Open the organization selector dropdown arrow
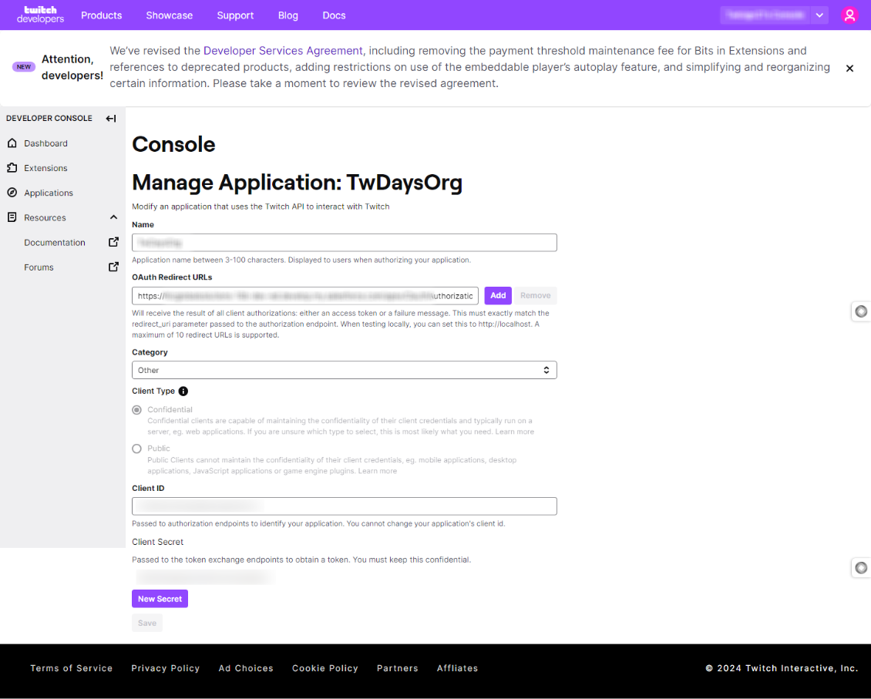871x699 pixels. [819, 15]
